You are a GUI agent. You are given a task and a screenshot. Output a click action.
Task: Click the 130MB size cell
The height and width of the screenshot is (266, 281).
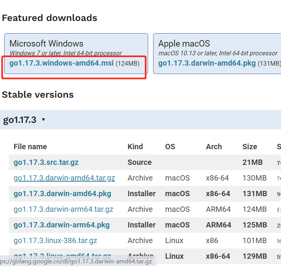tap(255, 178)
